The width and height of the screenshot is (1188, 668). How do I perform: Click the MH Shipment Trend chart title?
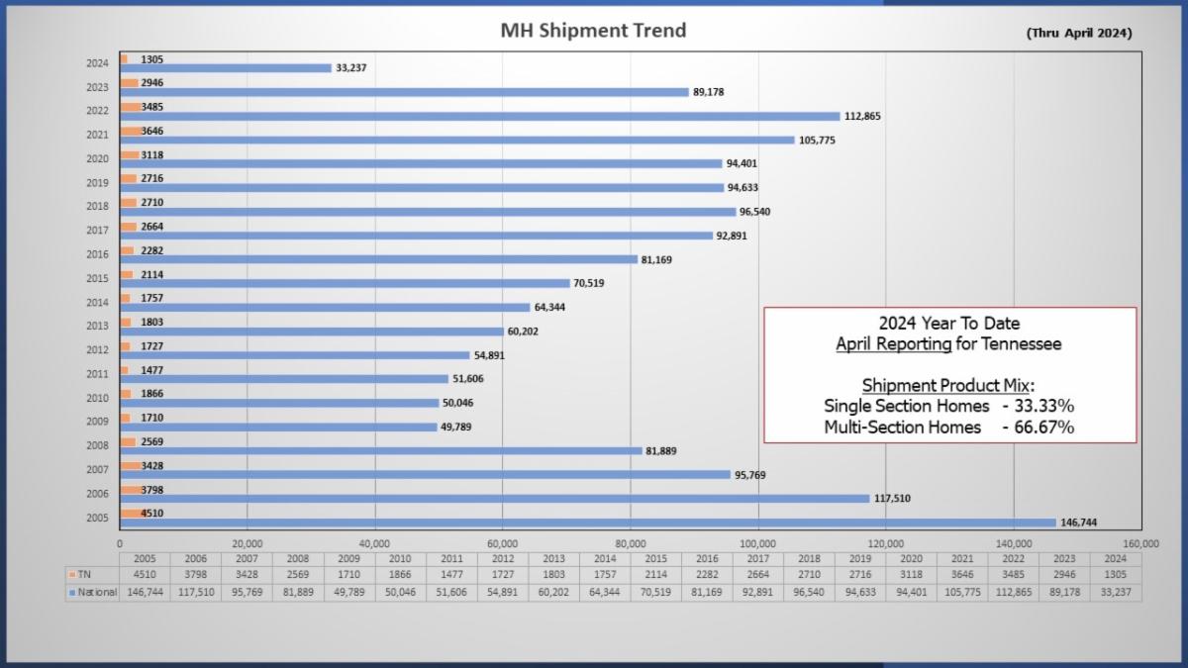(593, 31)
